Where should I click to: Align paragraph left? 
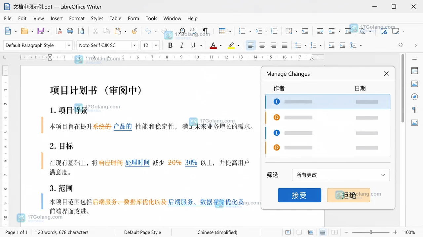click(251, 45)
